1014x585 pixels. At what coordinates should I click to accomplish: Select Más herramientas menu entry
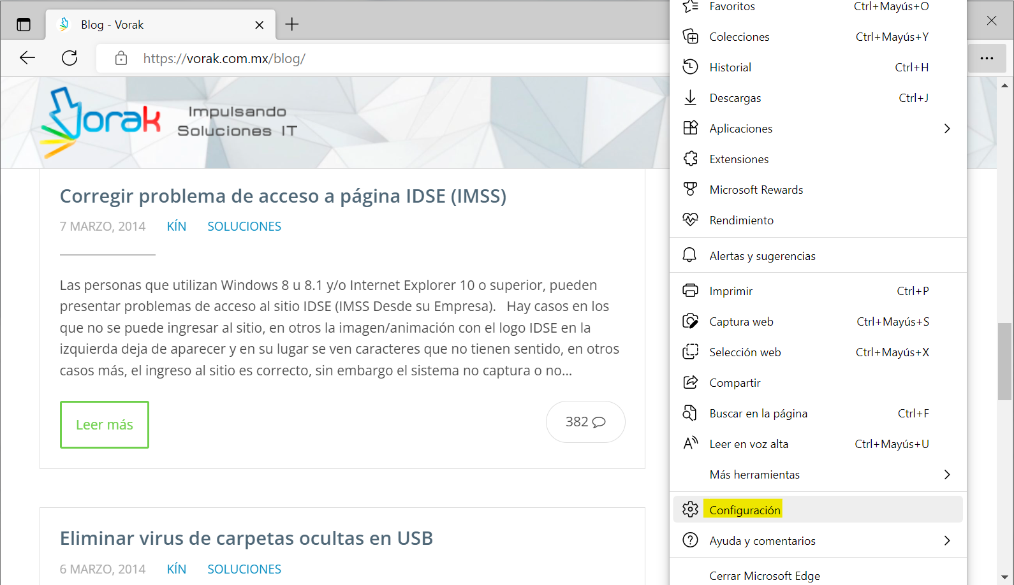[x=818, y=474]
